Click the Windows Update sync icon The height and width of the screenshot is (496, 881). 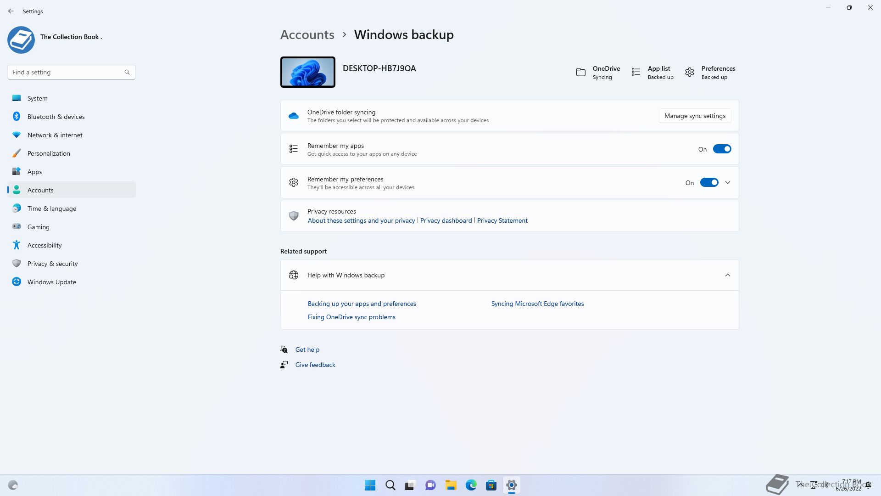coord(17,282)
